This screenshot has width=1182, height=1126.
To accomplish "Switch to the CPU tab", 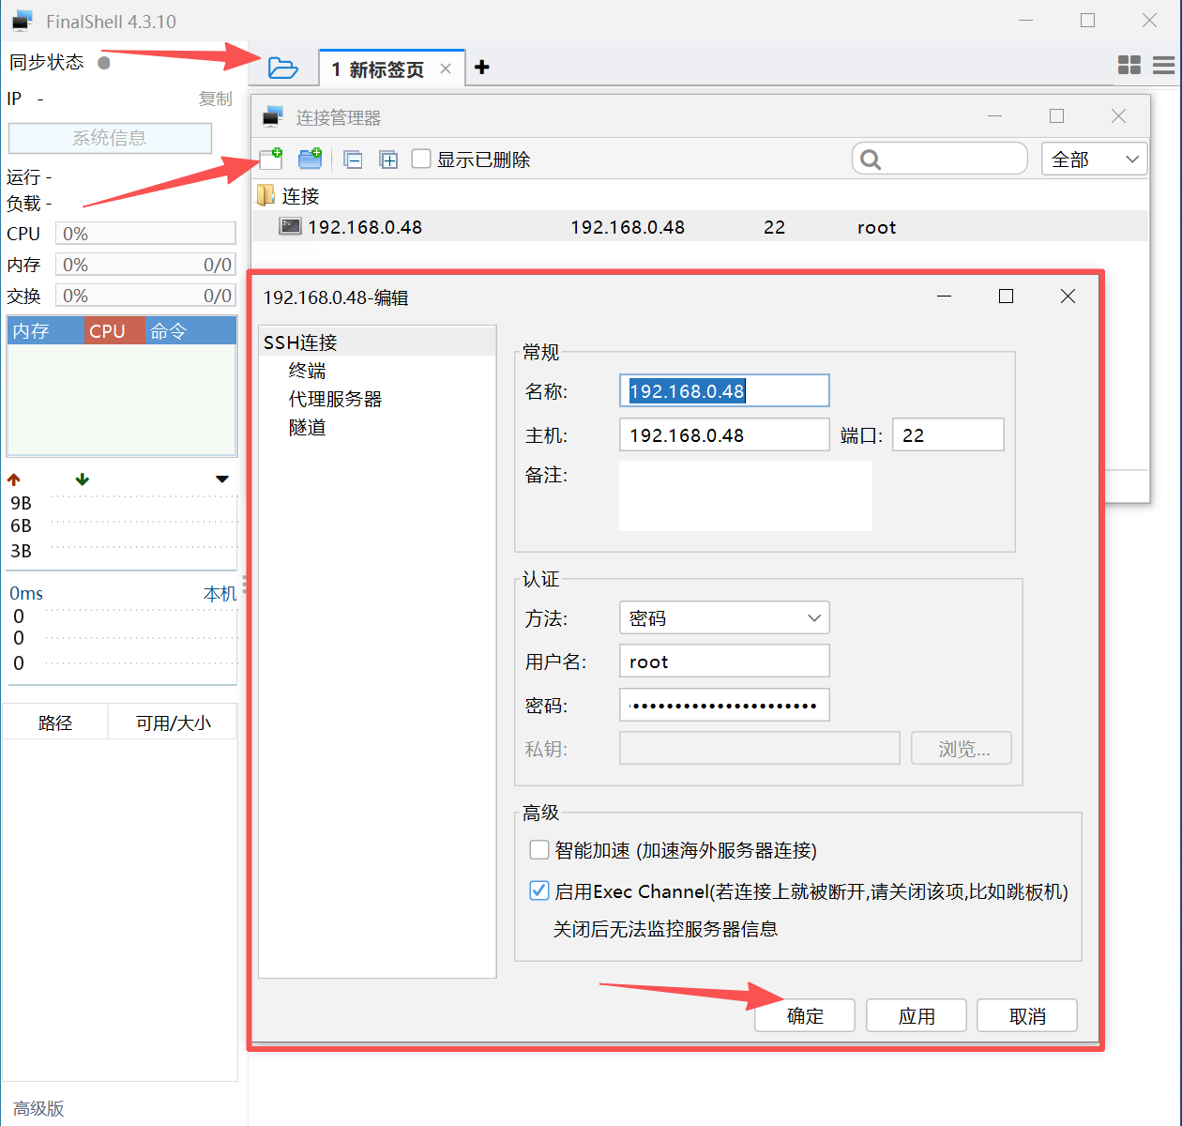I will [x=108, y=331].
